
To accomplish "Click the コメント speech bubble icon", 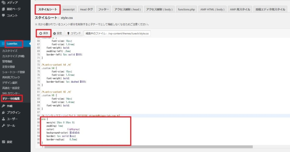I will 3,16.
